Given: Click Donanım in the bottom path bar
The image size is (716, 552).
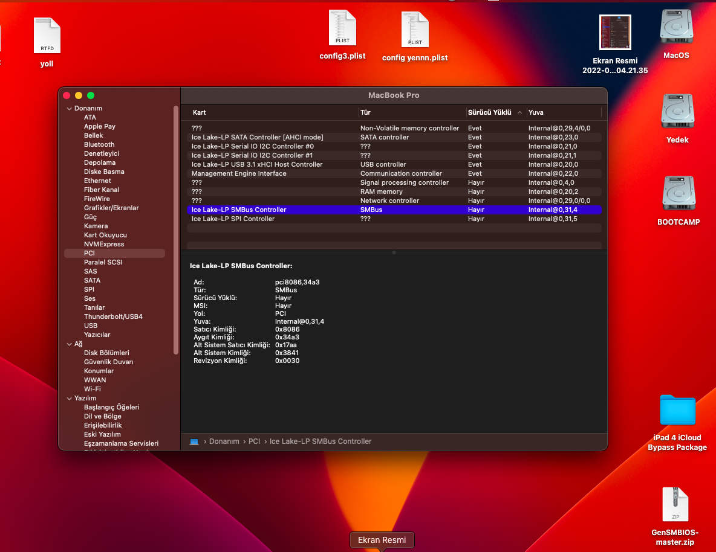Looking at the screenshot, I should [224, 441].
